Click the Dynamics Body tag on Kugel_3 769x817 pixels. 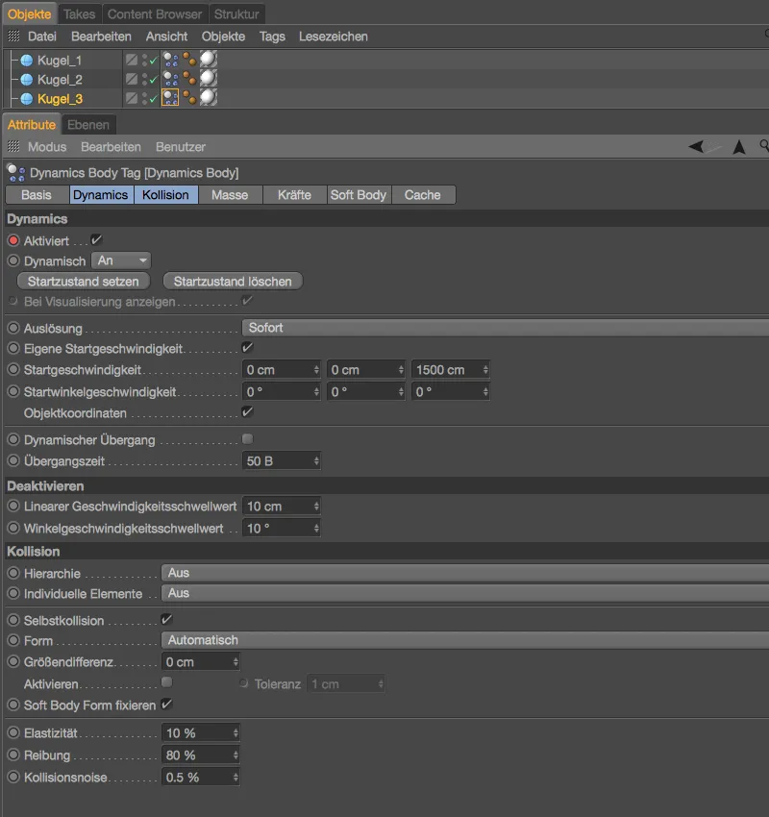[x=171, y=98]
